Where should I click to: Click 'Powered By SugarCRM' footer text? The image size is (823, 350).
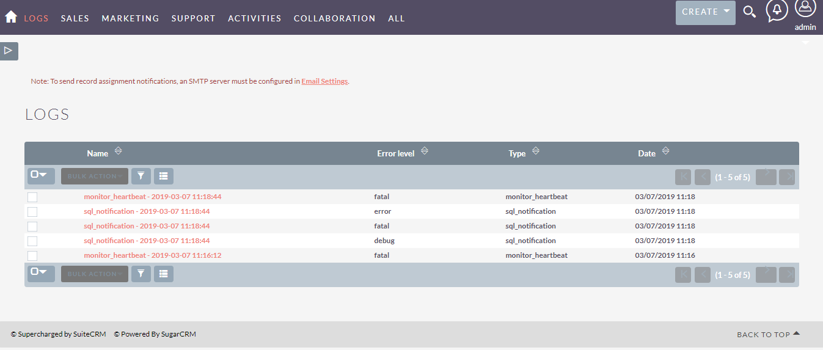tap(155, 334)
